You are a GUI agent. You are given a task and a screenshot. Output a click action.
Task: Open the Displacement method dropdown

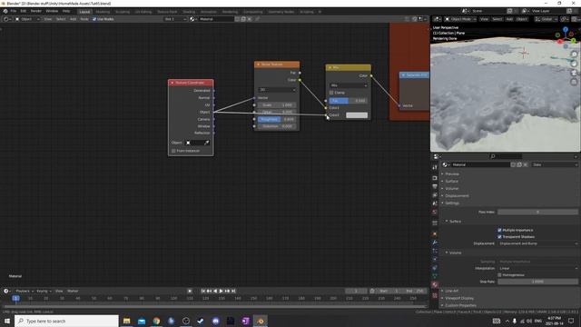(x=537, y=243)
